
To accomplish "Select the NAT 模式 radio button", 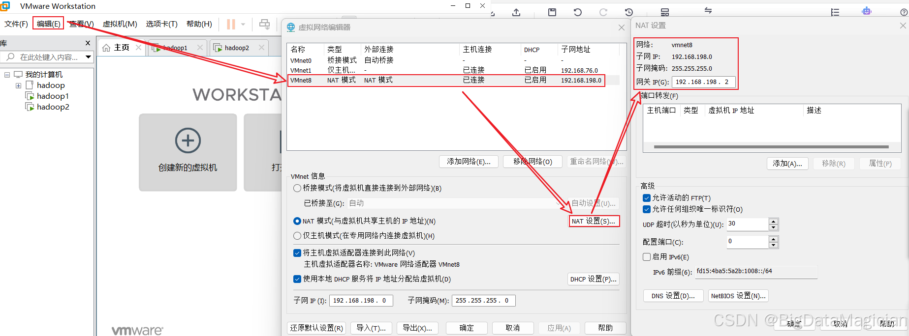I will tap(297, 221).
